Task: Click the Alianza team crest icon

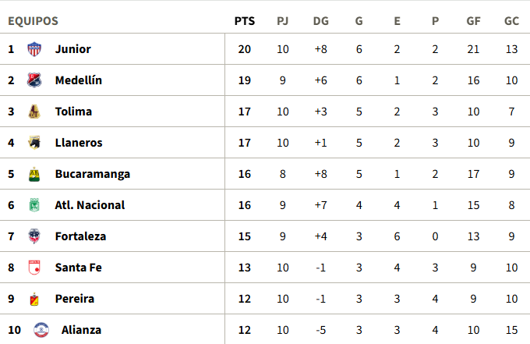Action: (41, 330)
